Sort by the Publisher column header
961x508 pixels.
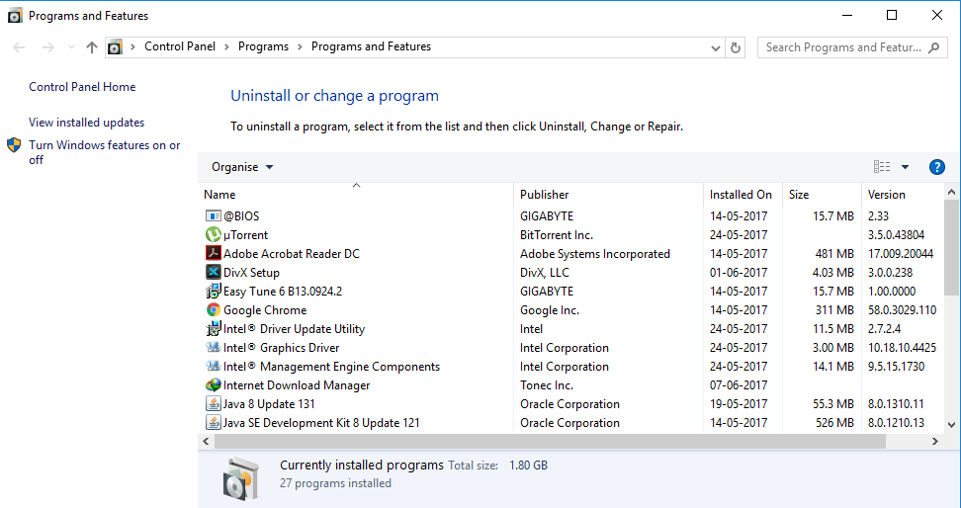(608, 195)
